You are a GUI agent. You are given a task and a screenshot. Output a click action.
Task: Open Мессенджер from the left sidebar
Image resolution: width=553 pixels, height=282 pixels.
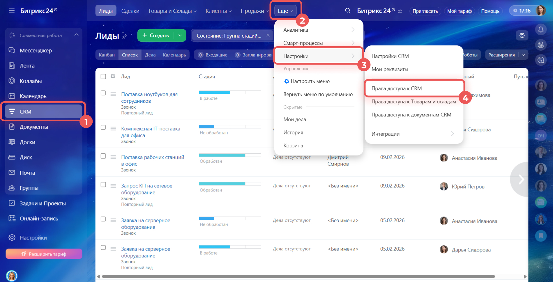point(36,50)
